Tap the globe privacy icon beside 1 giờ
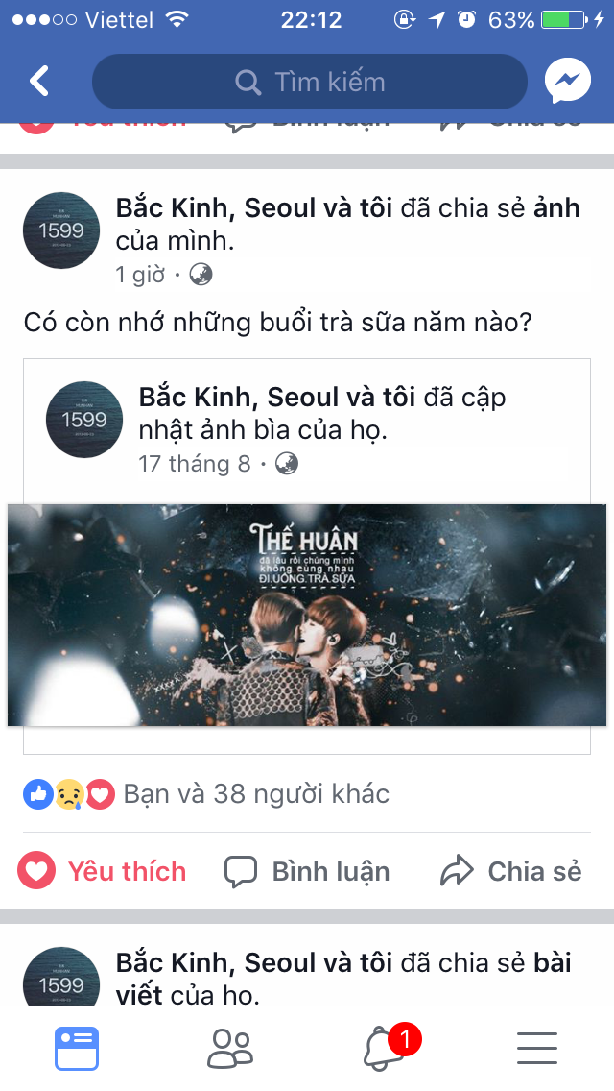 pos(201,274)
